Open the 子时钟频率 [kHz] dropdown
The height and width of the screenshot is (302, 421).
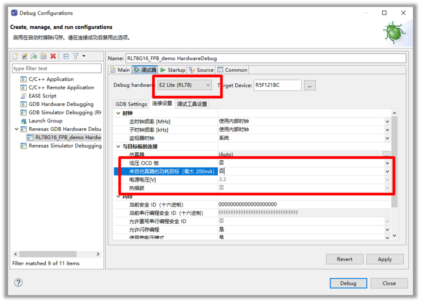tap(387, 130)
